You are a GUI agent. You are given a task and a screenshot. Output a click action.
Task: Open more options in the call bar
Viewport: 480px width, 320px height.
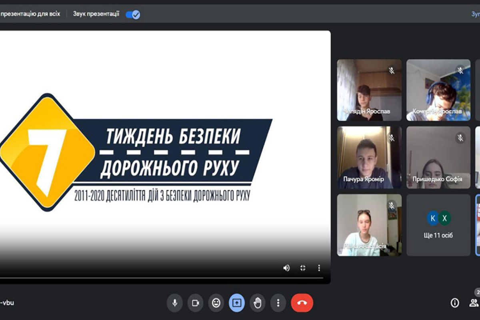tap(278, 303)
